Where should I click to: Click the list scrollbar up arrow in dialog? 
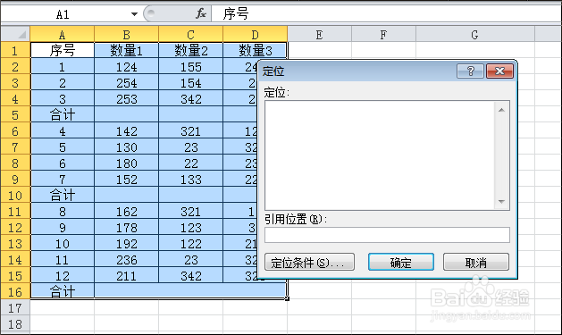tap(501, 110)
